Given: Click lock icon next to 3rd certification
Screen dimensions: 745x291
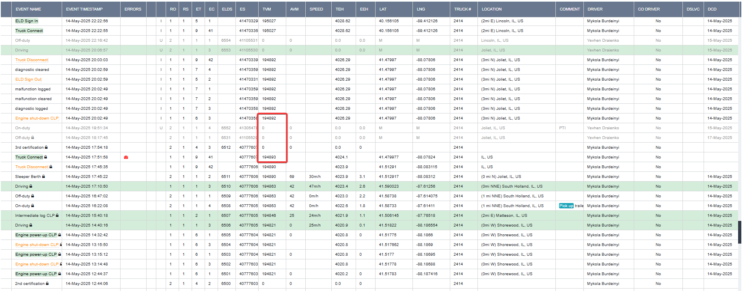Looking at the screenshot, I should point(46,148).
